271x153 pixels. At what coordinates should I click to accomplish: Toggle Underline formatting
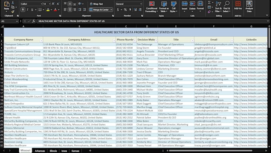click(x=32, y=10)
